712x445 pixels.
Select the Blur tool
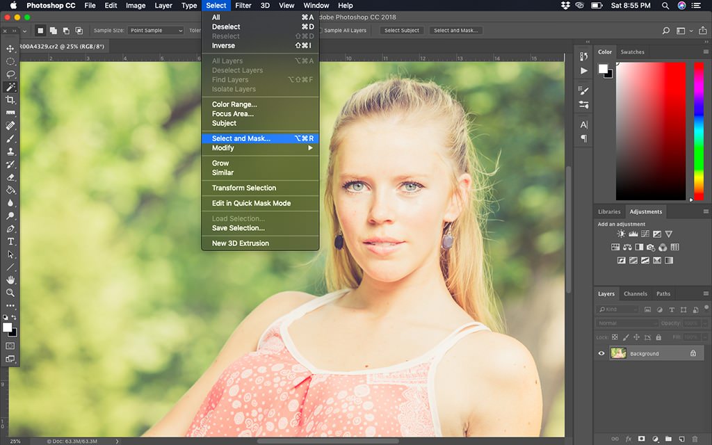coord(10,203)
